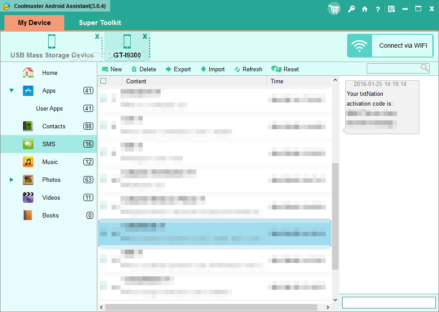Refresh the SMS list
Viewport: 439px width, 312px height.
pos(248,69)
